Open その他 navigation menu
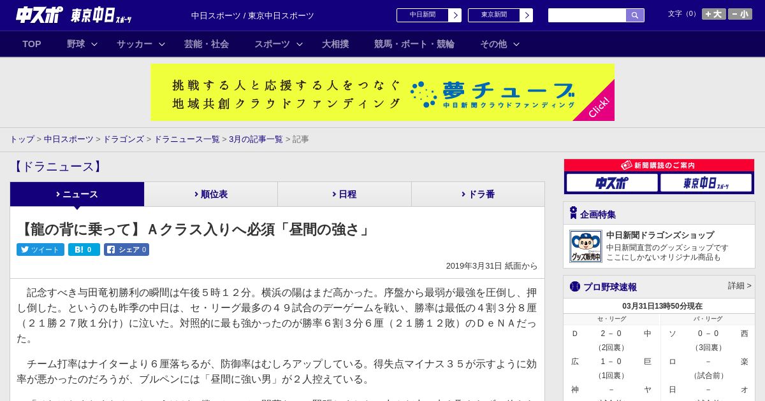 [493, 44]
